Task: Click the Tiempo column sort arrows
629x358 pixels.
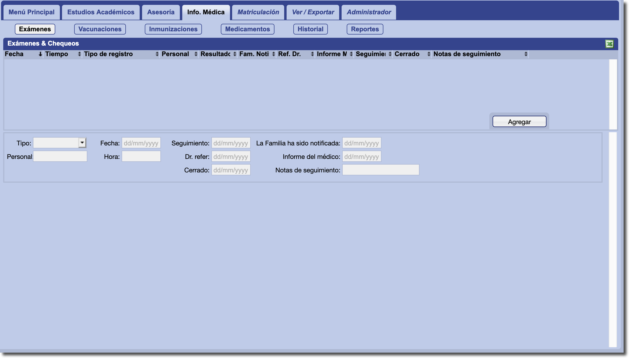Action: [79, 54]
